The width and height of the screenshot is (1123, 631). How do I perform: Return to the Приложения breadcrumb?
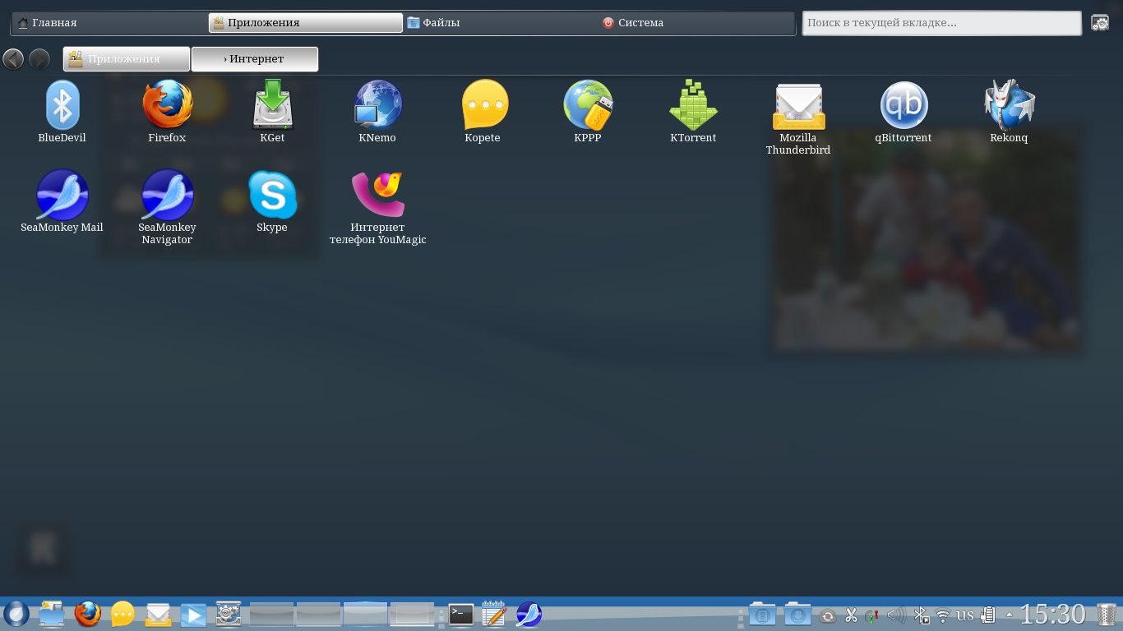pos(127,59)
